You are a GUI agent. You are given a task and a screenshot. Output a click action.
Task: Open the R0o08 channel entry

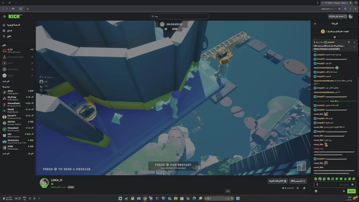tap(18, 111)
